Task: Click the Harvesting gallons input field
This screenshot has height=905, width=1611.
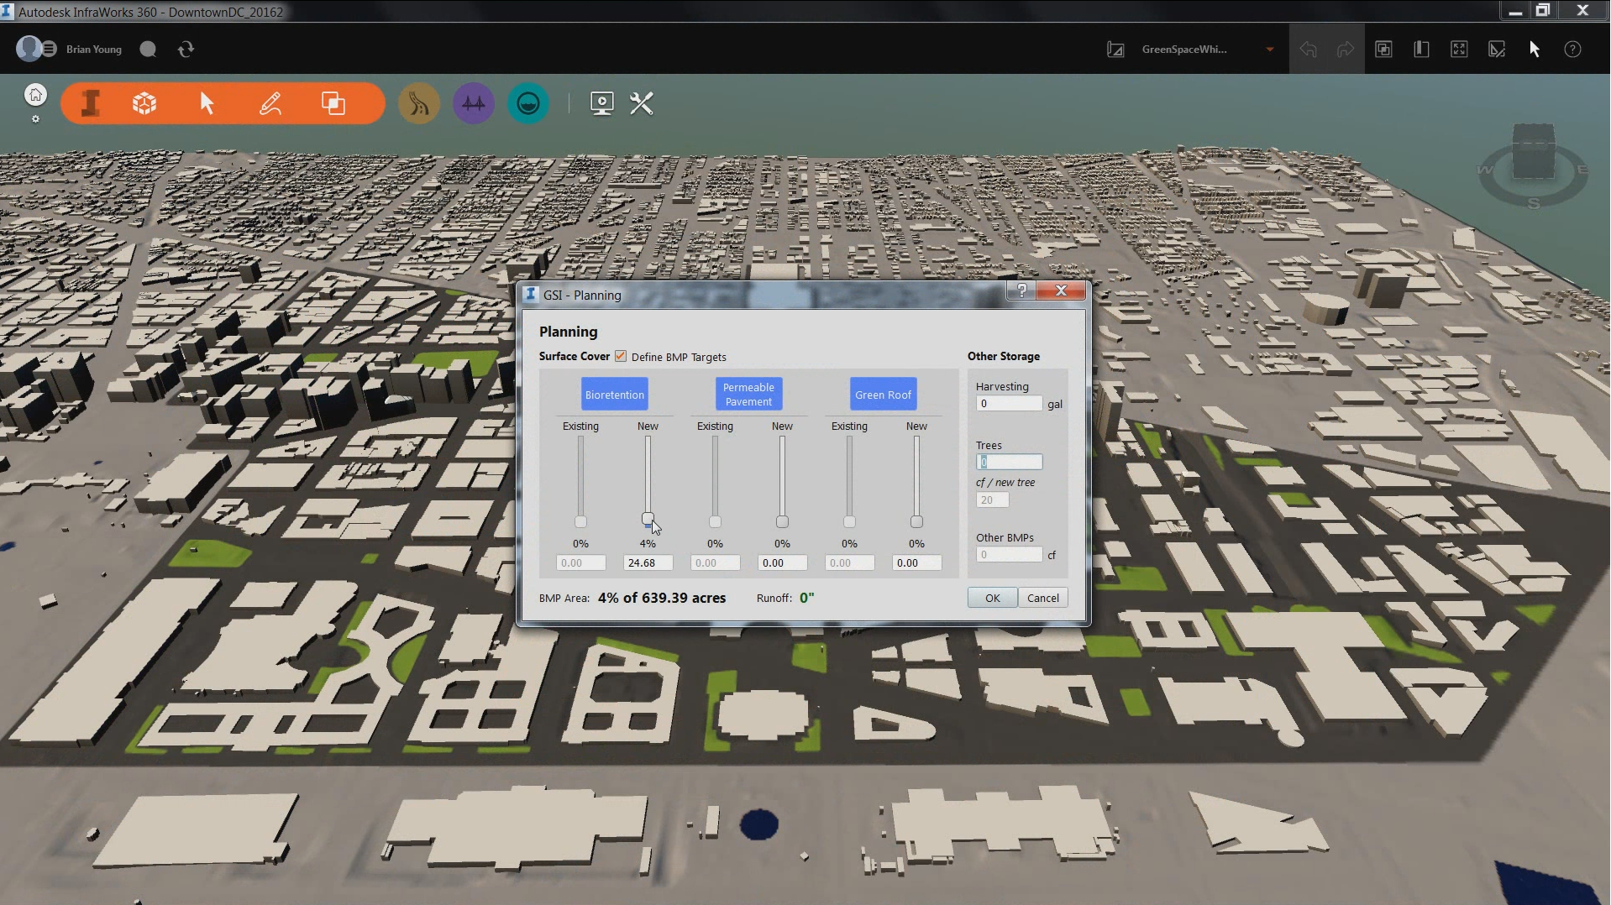Action: [1009, 404]
